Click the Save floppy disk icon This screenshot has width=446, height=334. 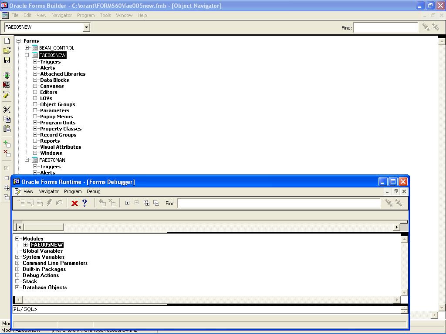(7, 60)
